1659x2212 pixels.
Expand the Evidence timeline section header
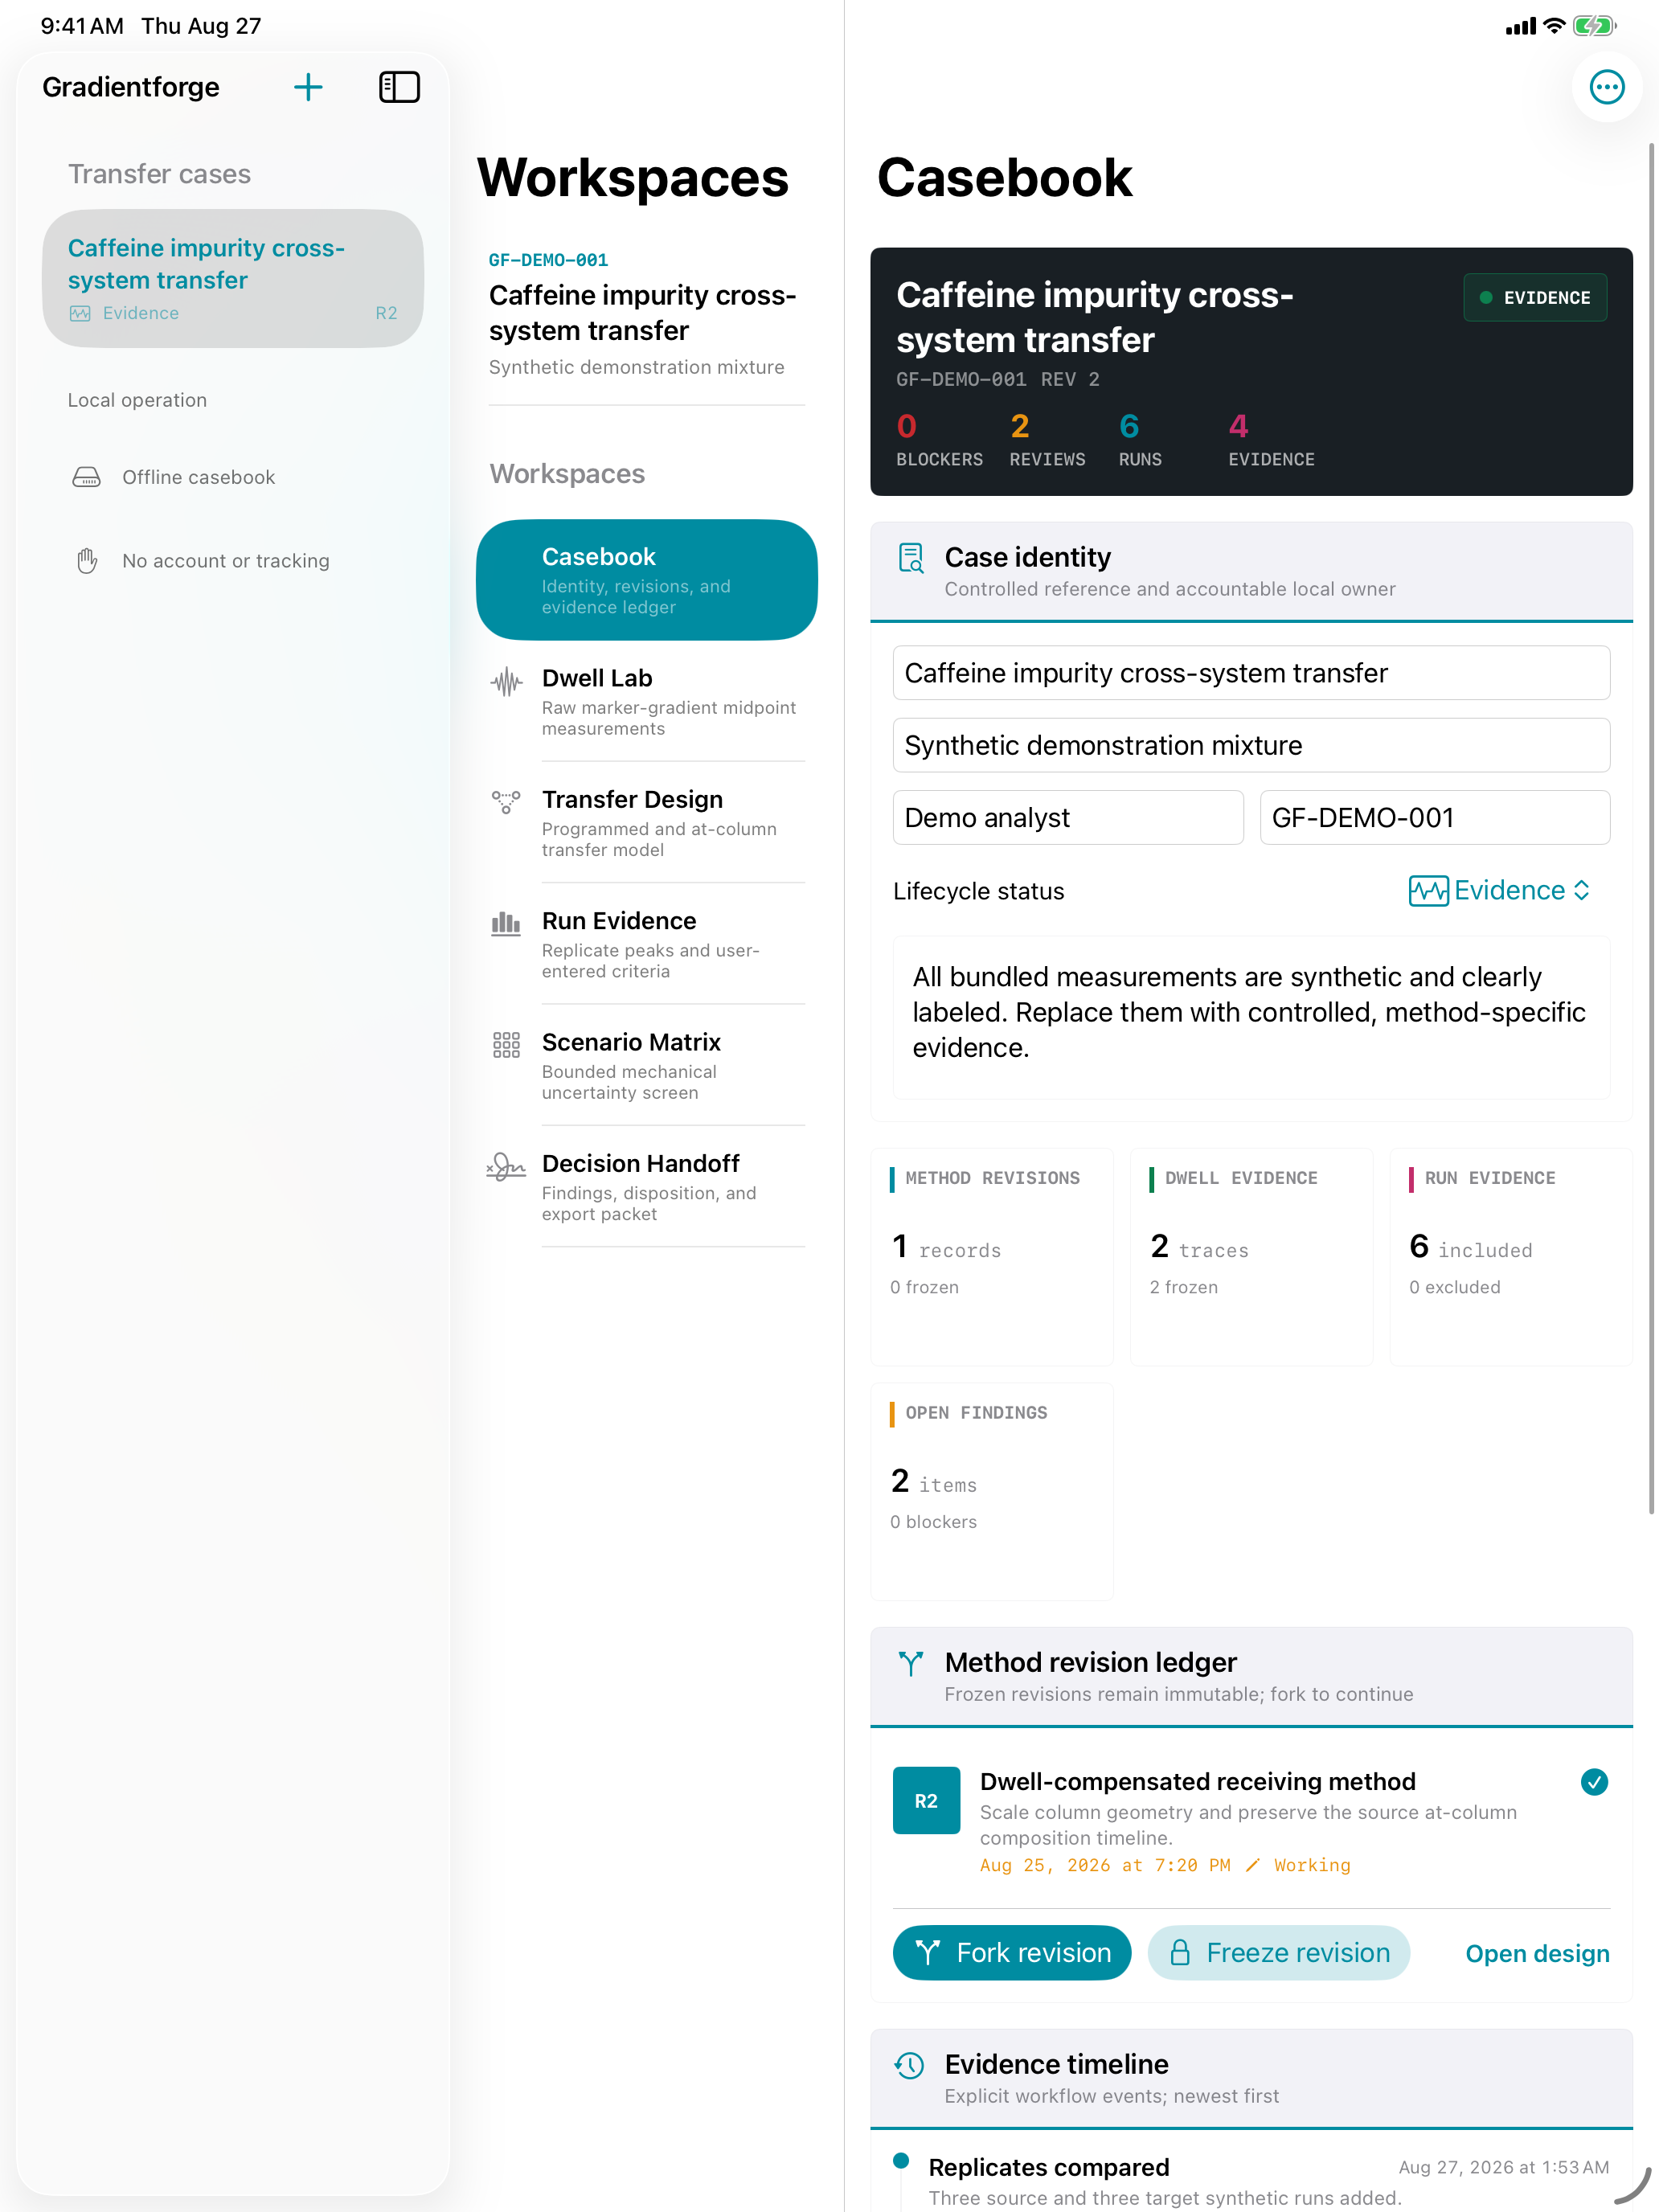pyautogui.click(x=1251, y=2078)
